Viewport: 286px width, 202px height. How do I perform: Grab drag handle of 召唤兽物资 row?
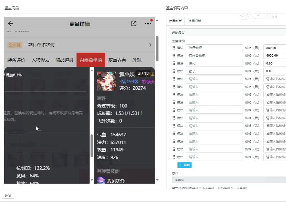(174, 56)
